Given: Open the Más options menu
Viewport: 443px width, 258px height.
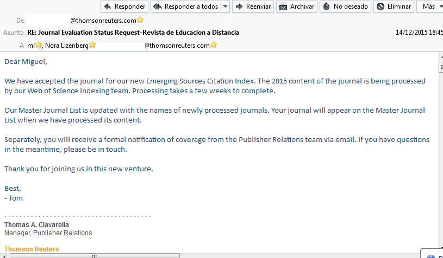Looking at the screenshot, I should click(x=429, y=7).
